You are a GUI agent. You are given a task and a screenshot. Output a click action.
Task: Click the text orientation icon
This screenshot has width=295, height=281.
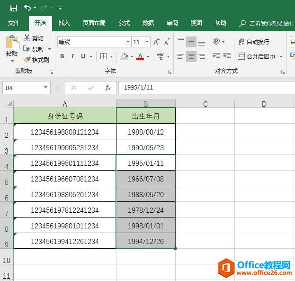click(x=216, y=42)
